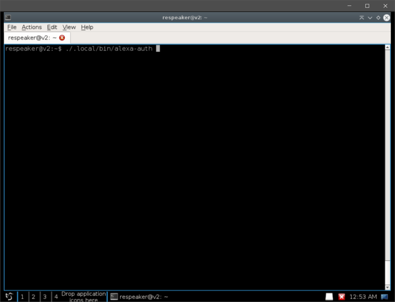Minimize the inner terminal window via chevron icon
This screenshot has height=302, width=395.
(x=370, y=18)
